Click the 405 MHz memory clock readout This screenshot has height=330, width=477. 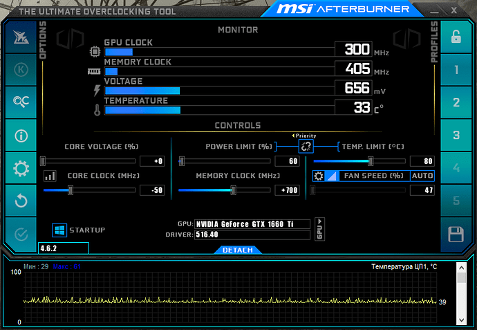(x=353, y=68)
